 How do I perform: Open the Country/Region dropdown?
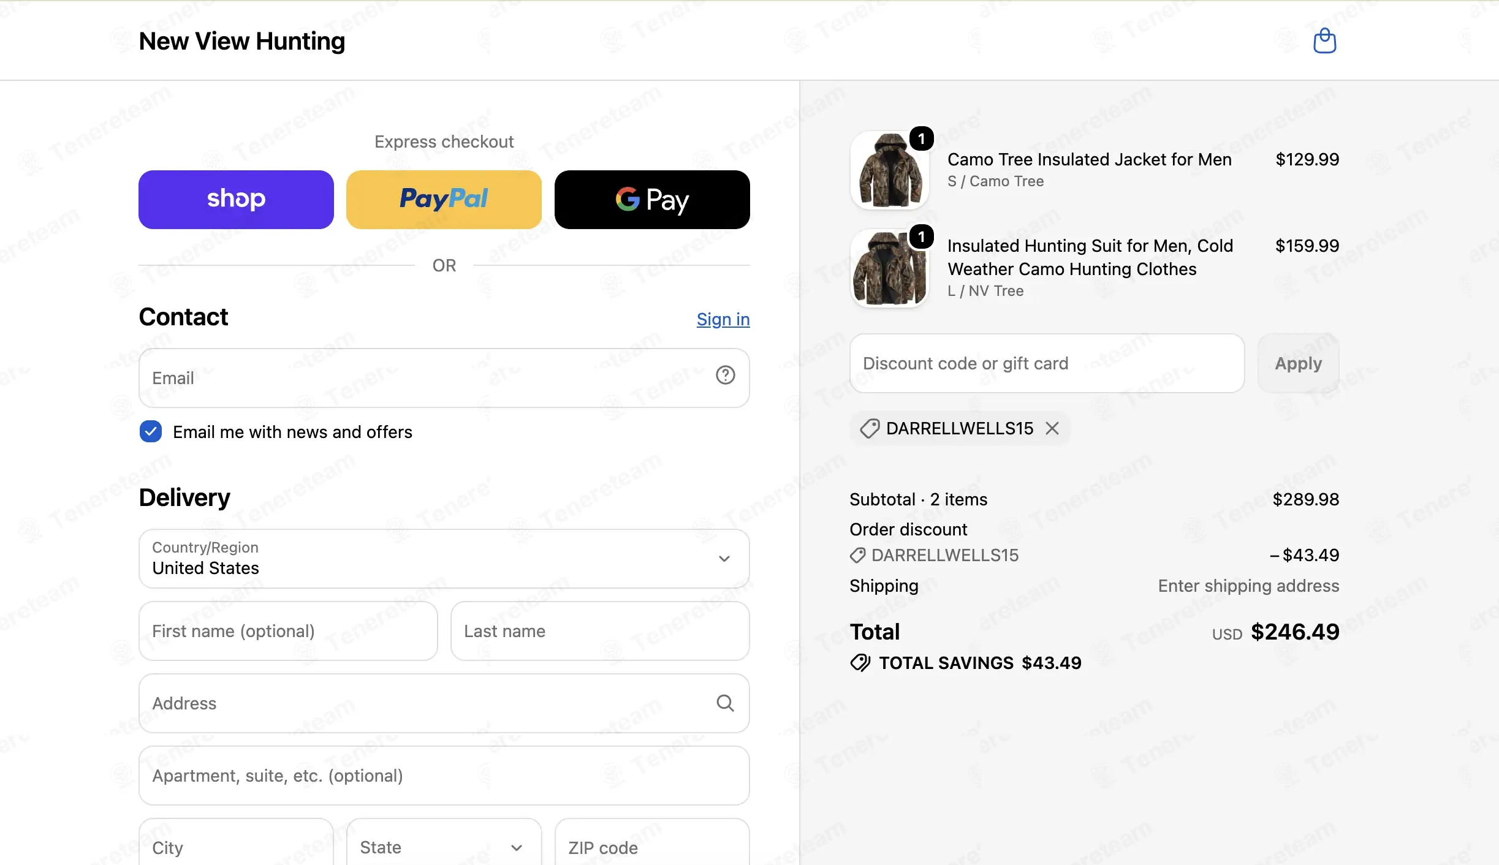coord(444,559)
